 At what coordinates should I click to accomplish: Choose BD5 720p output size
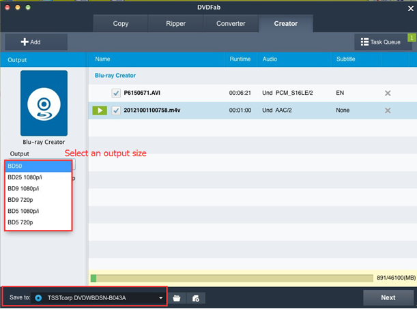(38, 222)
